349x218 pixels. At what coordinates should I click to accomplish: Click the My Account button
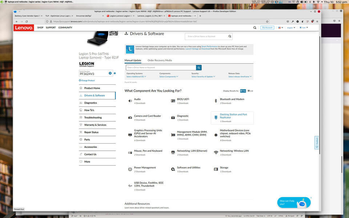pos(267,28)
